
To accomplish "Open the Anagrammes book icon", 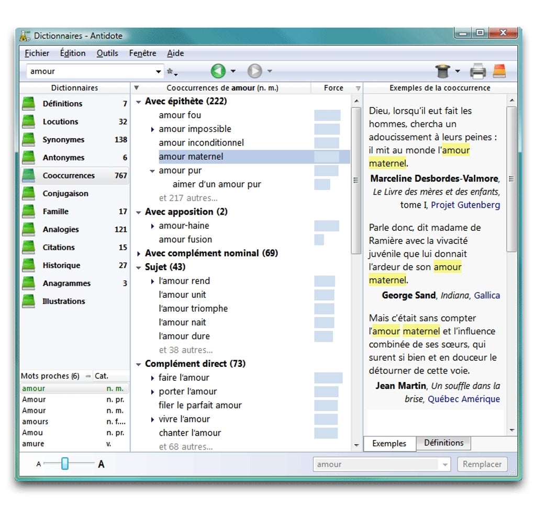I will [x=28, y=283].
